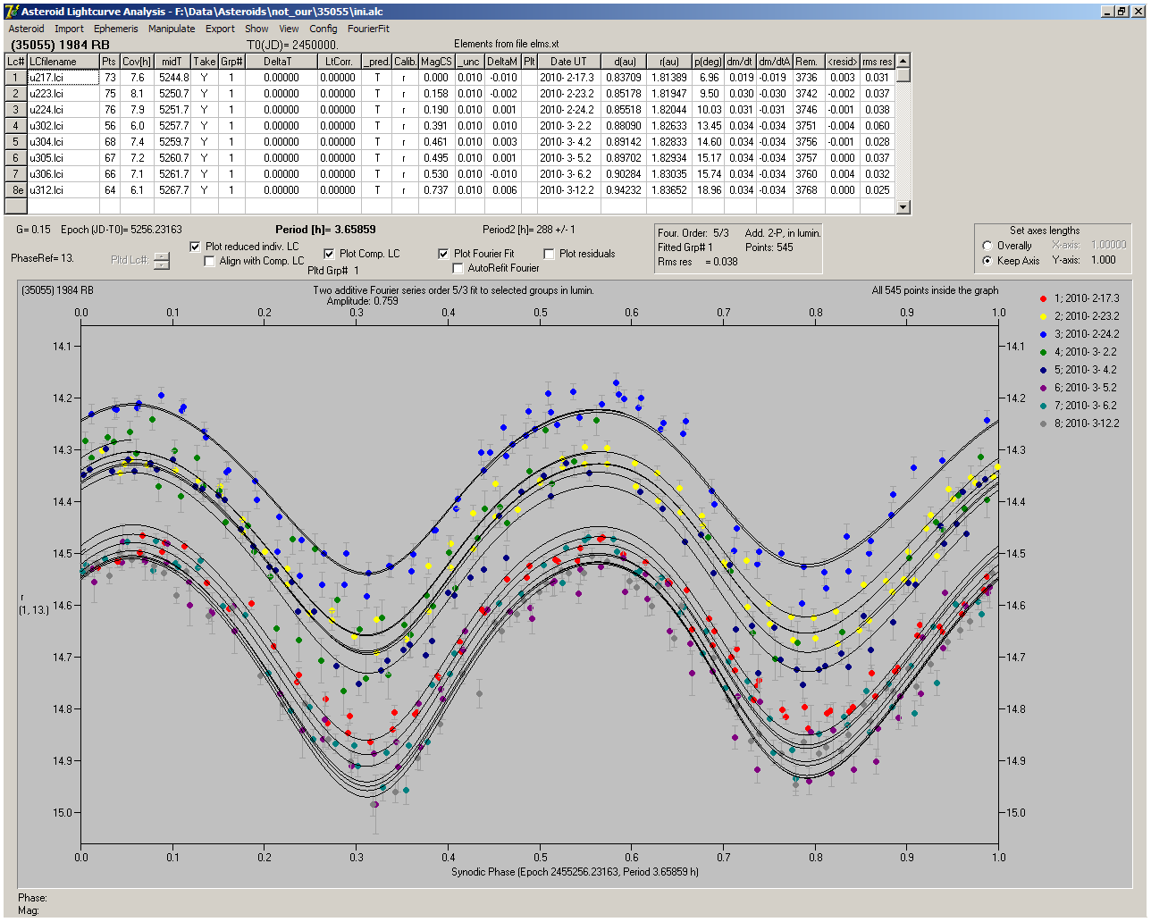The width and height of the screenshot is (1151, 922).
Task: Click the "T0(JD)= 2450000." label
Action: (x=292, y=45)
